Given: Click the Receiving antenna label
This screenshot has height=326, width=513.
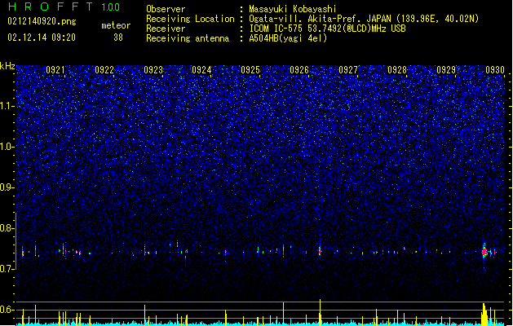Looking at the screenshot, I should click(x=188, y=38).
